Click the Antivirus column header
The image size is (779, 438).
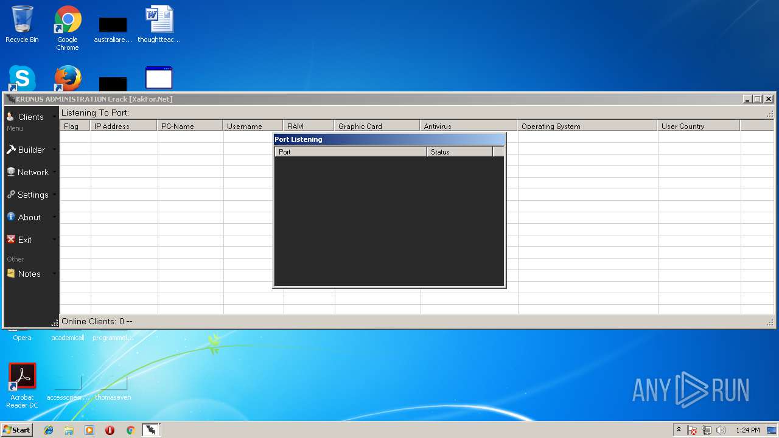[469, 126]
